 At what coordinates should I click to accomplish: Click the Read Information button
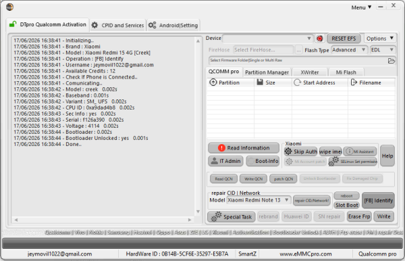[244, 148]
